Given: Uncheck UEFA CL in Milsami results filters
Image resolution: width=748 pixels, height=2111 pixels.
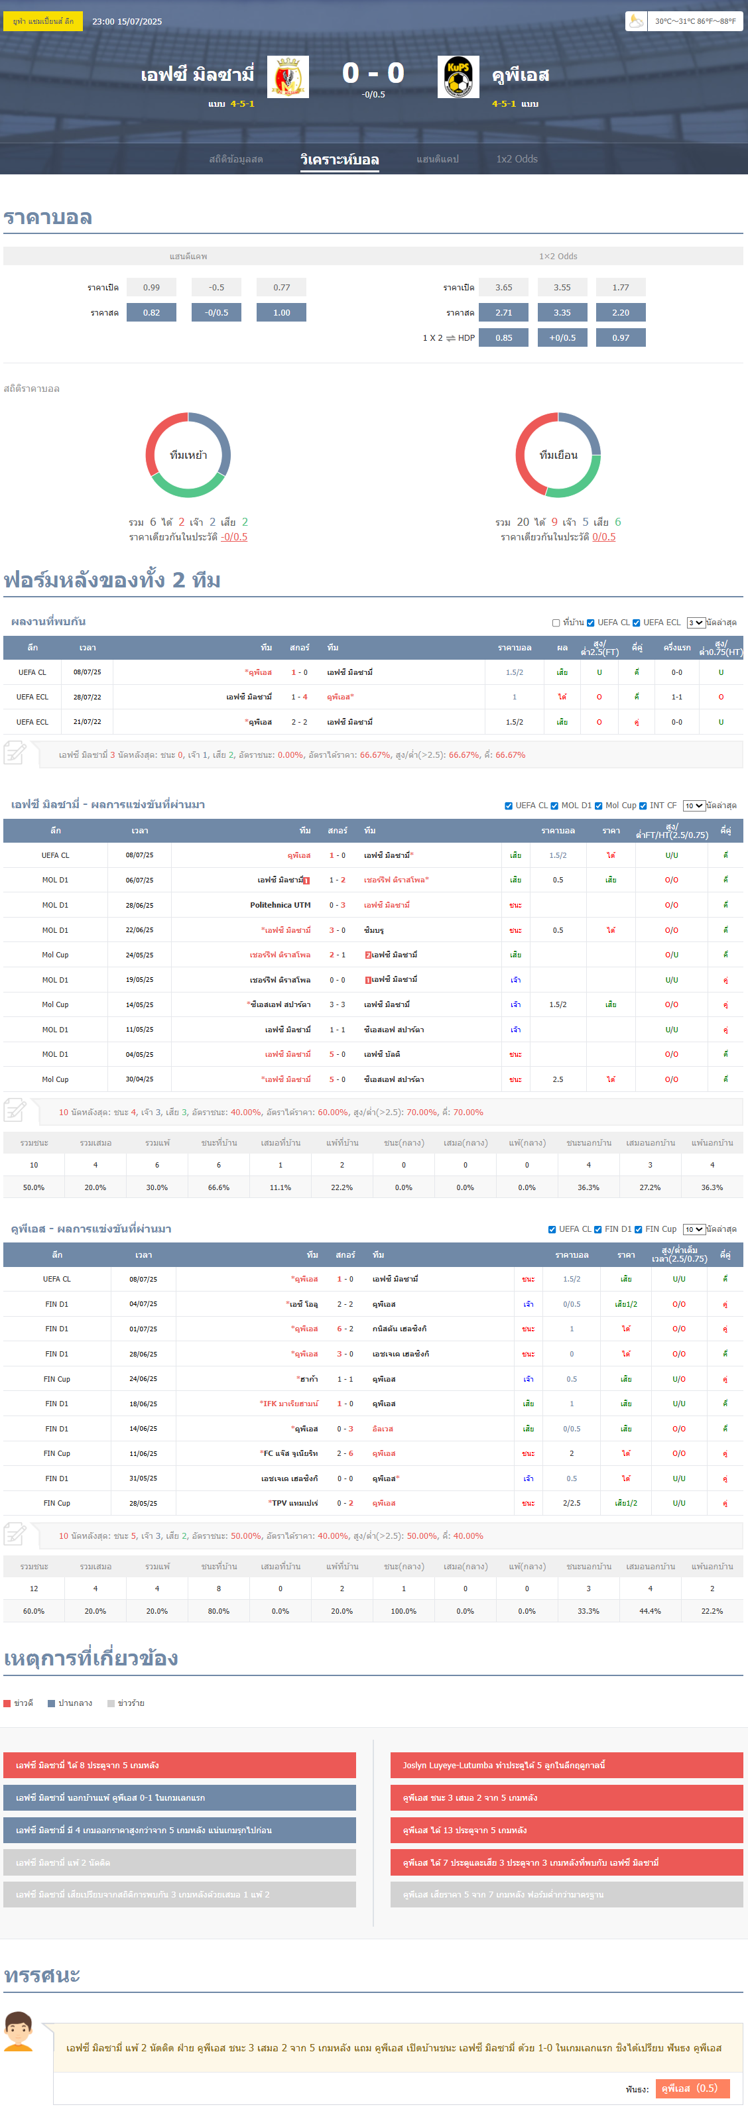Looking at the screenshot, I should (x=509, y=806).
